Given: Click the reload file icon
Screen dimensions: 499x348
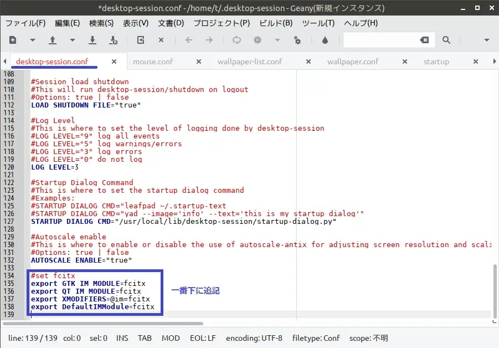Looking at the screenshot, I should click(x=141, y=40).
